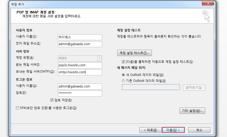Click the 보내는 메일 서버(SMTP) label
The image size is (227, 137).
click(35, 71)
